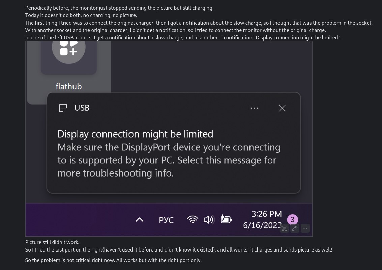Click the flathub label text
The height and width of the screenshot is (270, 382).
(x=69, y=86)
